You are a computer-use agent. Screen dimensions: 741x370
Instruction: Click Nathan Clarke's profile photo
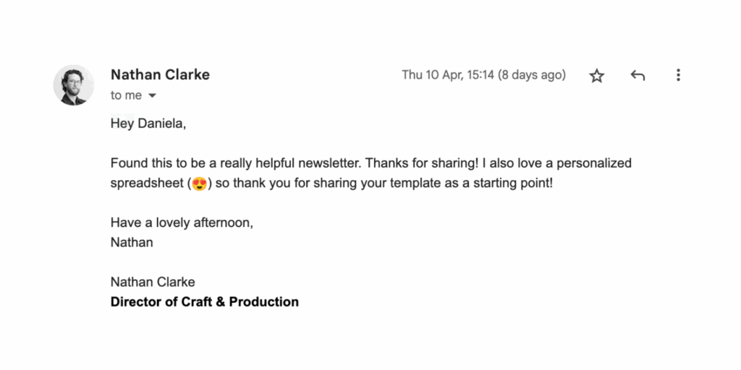(x=74, y=85)
